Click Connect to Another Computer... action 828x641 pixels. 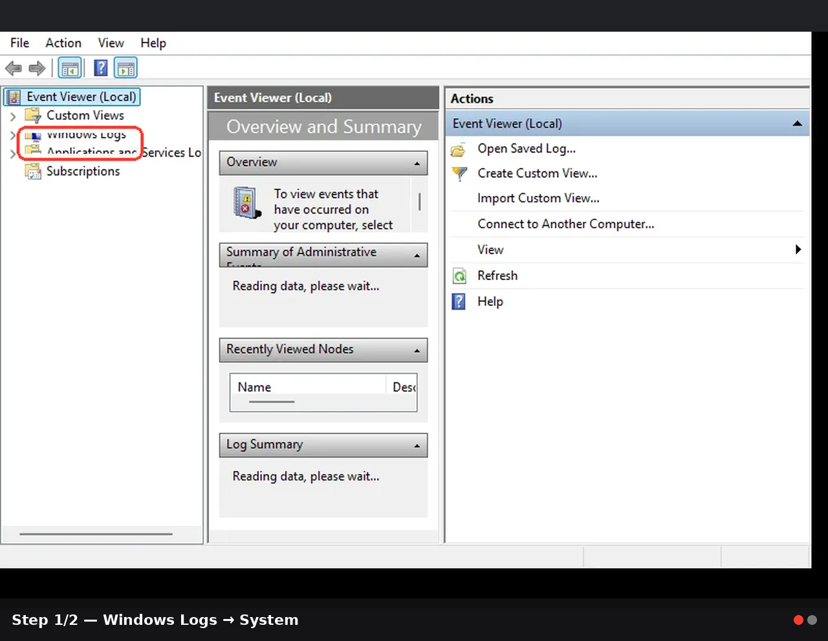[x=566, y=224]
